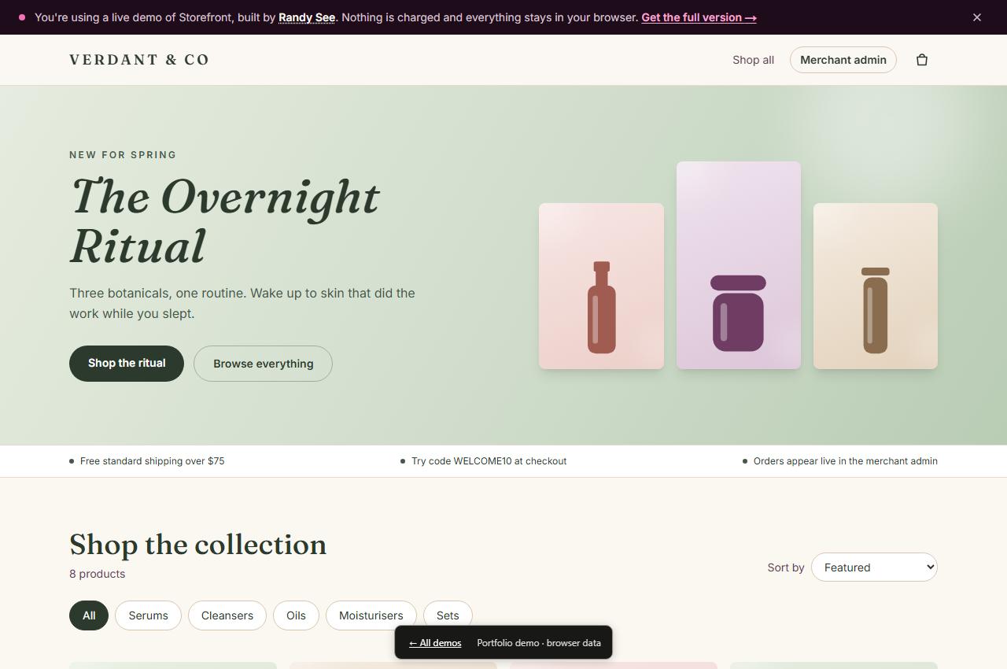This screenshot has height=669, width=1007.
Task: Filter products by Serums
Action: coord(148,615)
